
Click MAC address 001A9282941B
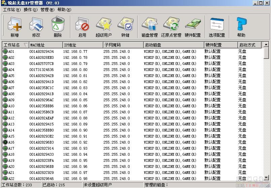click(41, 94)
